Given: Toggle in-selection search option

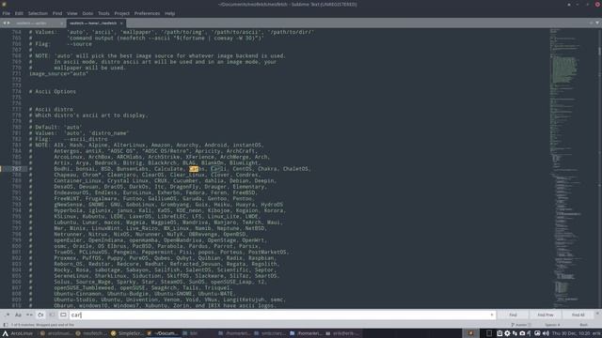Looking at the screenshot, I should click(52, 315).
